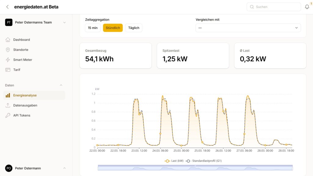Click the Smart Meter lightning icon

pyautogui.click(x=8, y=60)
